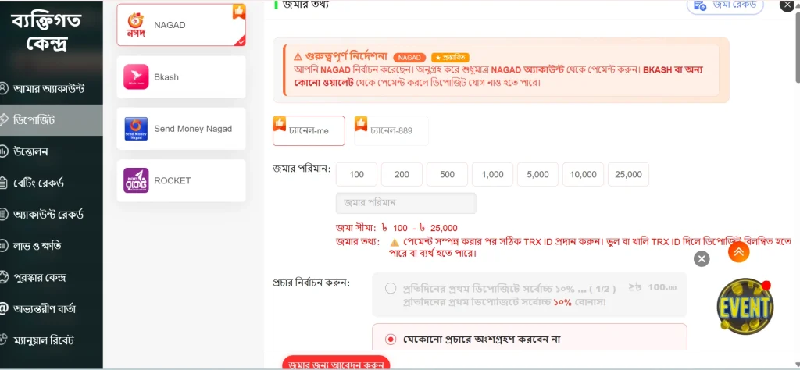800x370 pixels.
Task: Click the ROCKET purple logo icon
Action: [136, 180]
